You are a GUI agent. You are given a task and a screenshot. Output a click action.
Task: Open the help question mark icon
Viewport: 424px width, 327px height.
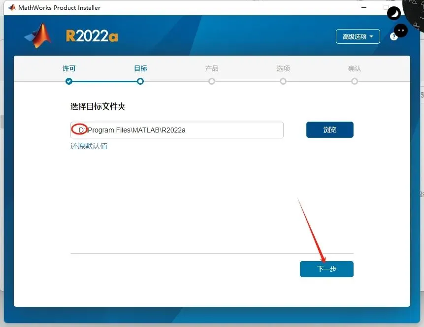click(393, 37)
